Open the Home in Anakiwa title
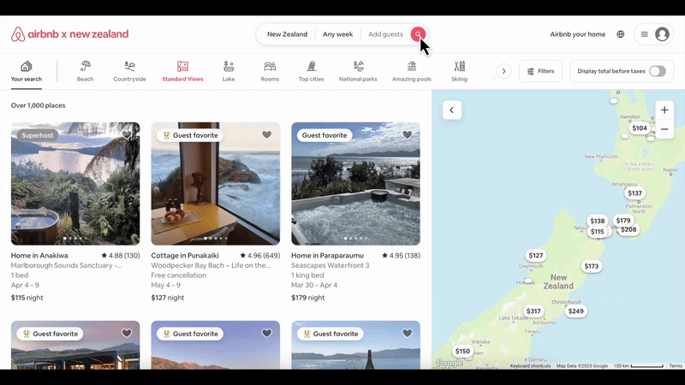This screenshot has width=685, height=385. 39,256
